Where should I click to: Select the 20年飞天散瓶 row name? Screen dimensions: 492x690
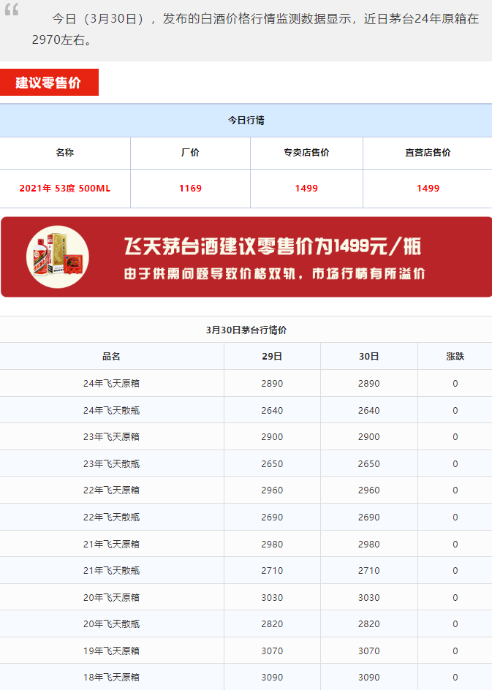(x=111, y=624)
